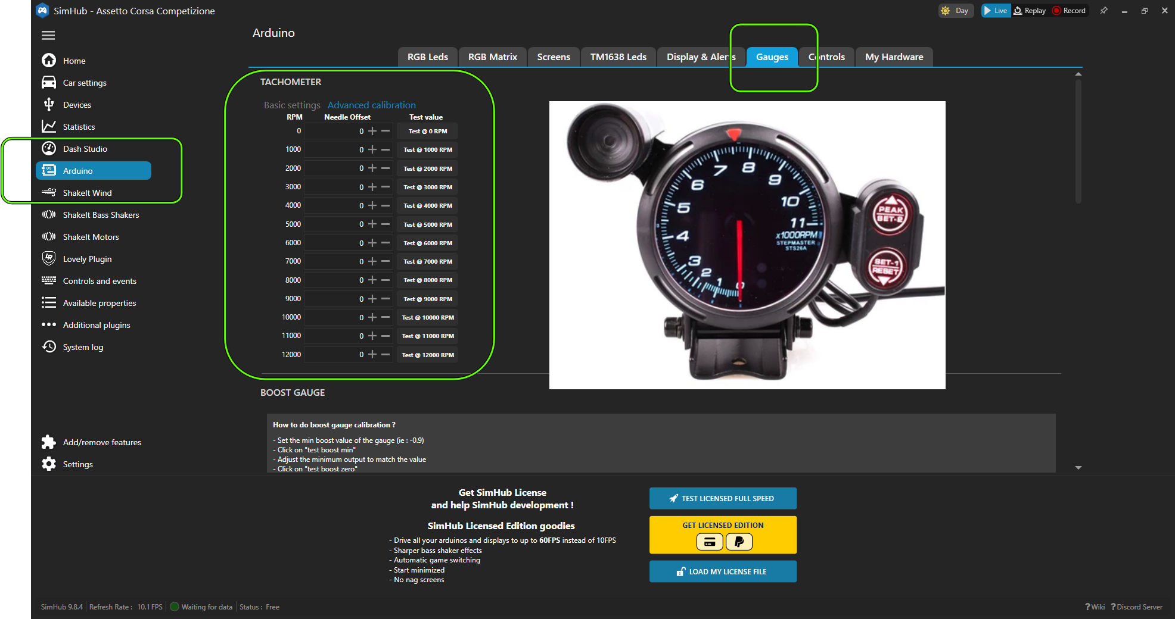Viewport: 1175px width, 619px height.
Task: Select ShakeIt Wind fan icon
Action: tap(49, 192)
